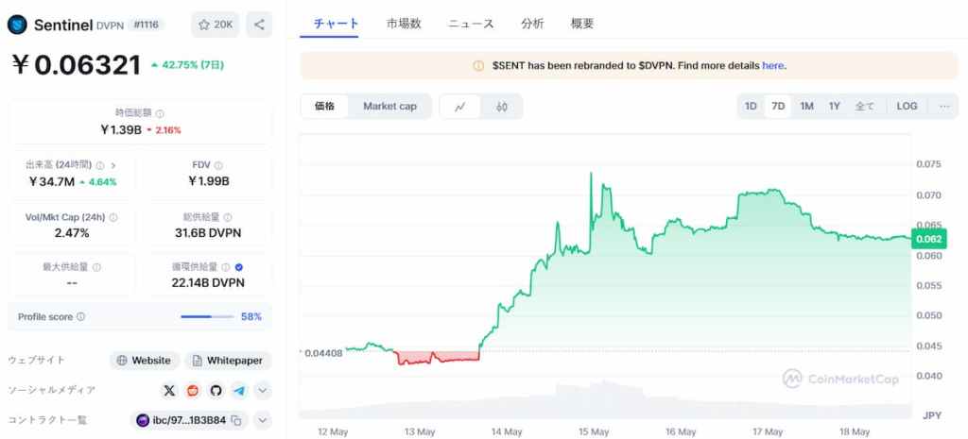Click info icon beside 循環供給量

(x=226, y=267)
